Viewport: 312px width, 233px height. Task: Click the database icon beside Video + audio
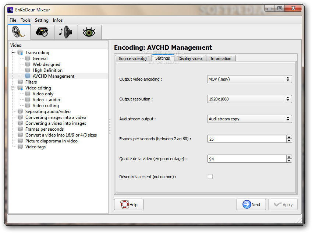coord(28,100)
